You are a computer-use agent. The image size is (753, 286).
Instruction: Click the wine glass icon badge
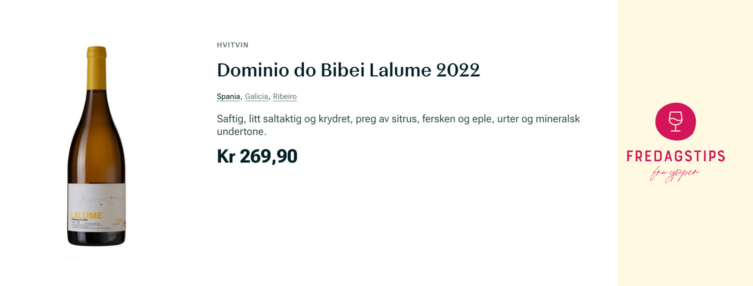[x=675, y=122]
